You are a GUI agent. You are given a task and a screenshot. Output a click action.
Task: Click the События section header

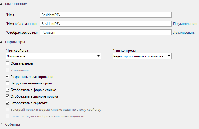coord(13,124)
